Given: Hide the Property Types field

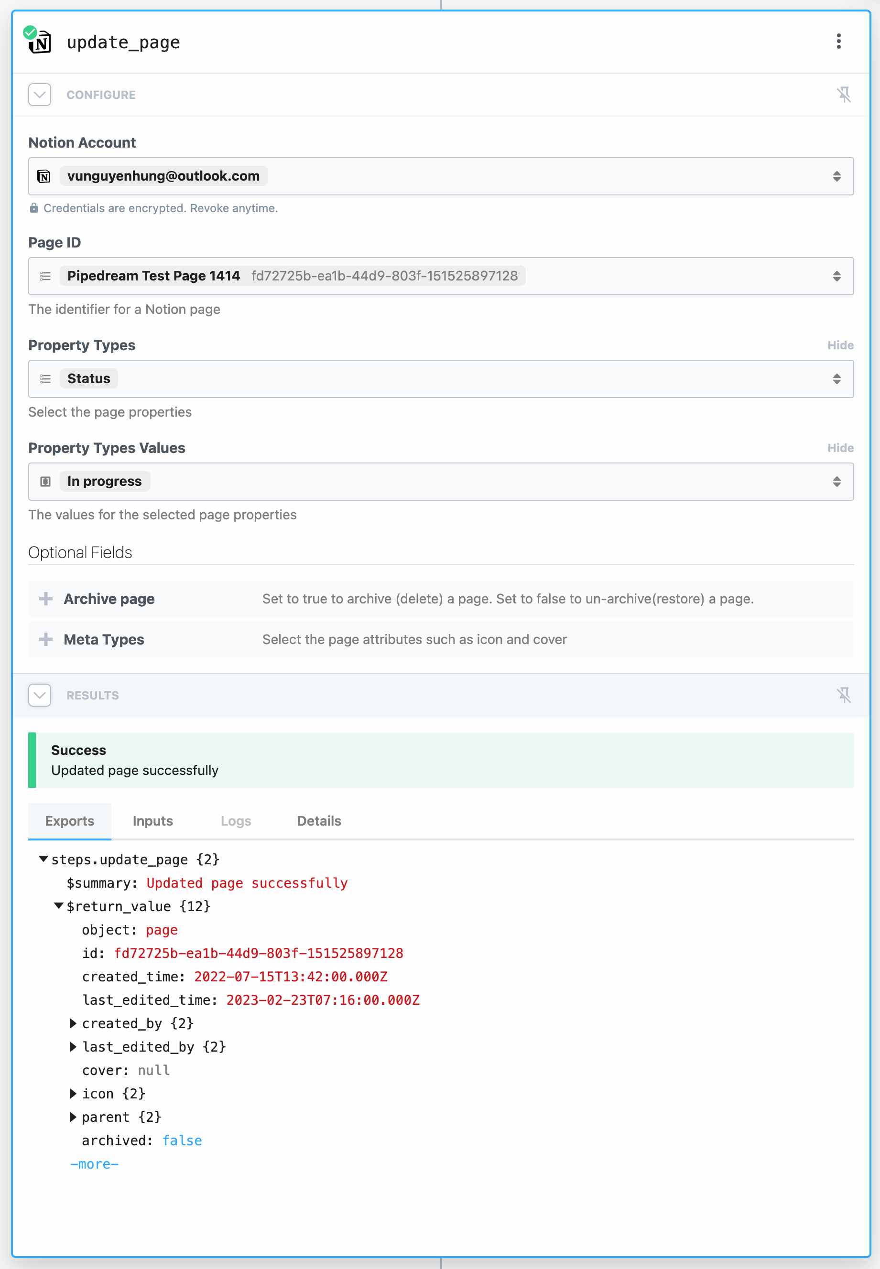Looking at the screenshot, I should [840, 345].
